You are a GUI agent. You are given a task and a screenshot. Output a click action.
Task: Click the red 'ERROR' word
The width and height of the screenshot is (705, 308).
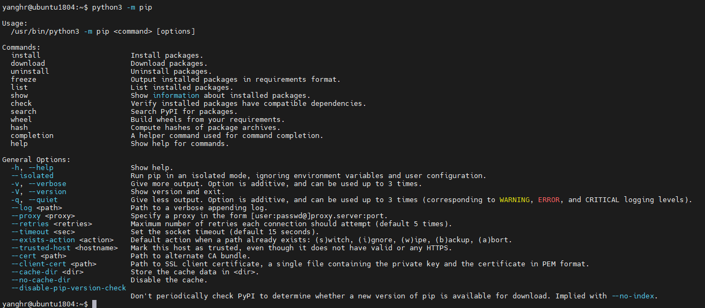click(549, 199)
